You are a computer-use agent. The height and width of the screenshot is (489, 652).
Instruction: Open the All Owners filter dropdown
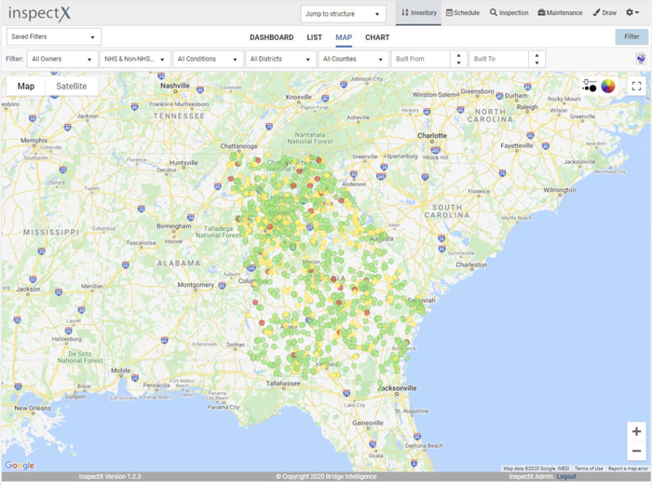pyautogui.click(x=61, y=59)
